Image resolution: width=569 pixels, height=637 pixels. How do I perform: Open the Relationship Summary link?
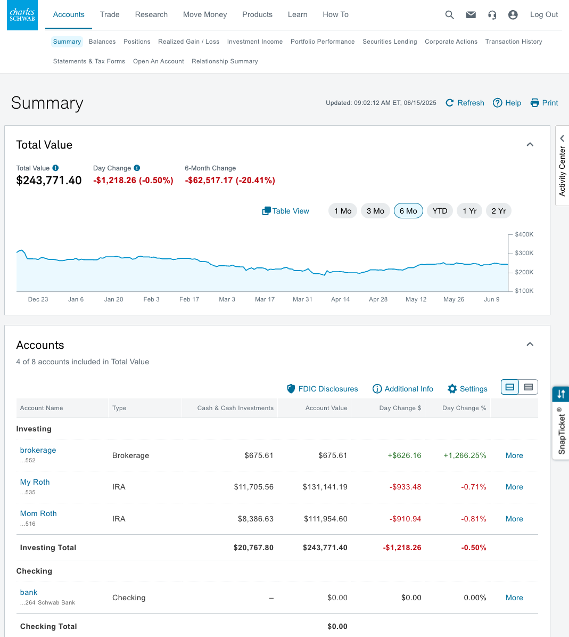[x=225, y=61]
